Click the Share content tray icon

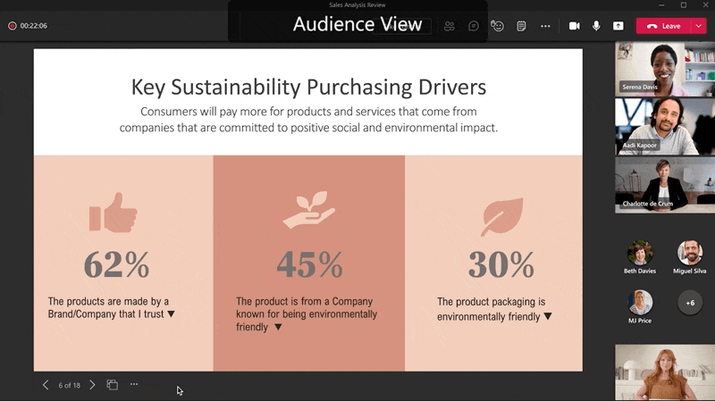click(x=618, y=26)
